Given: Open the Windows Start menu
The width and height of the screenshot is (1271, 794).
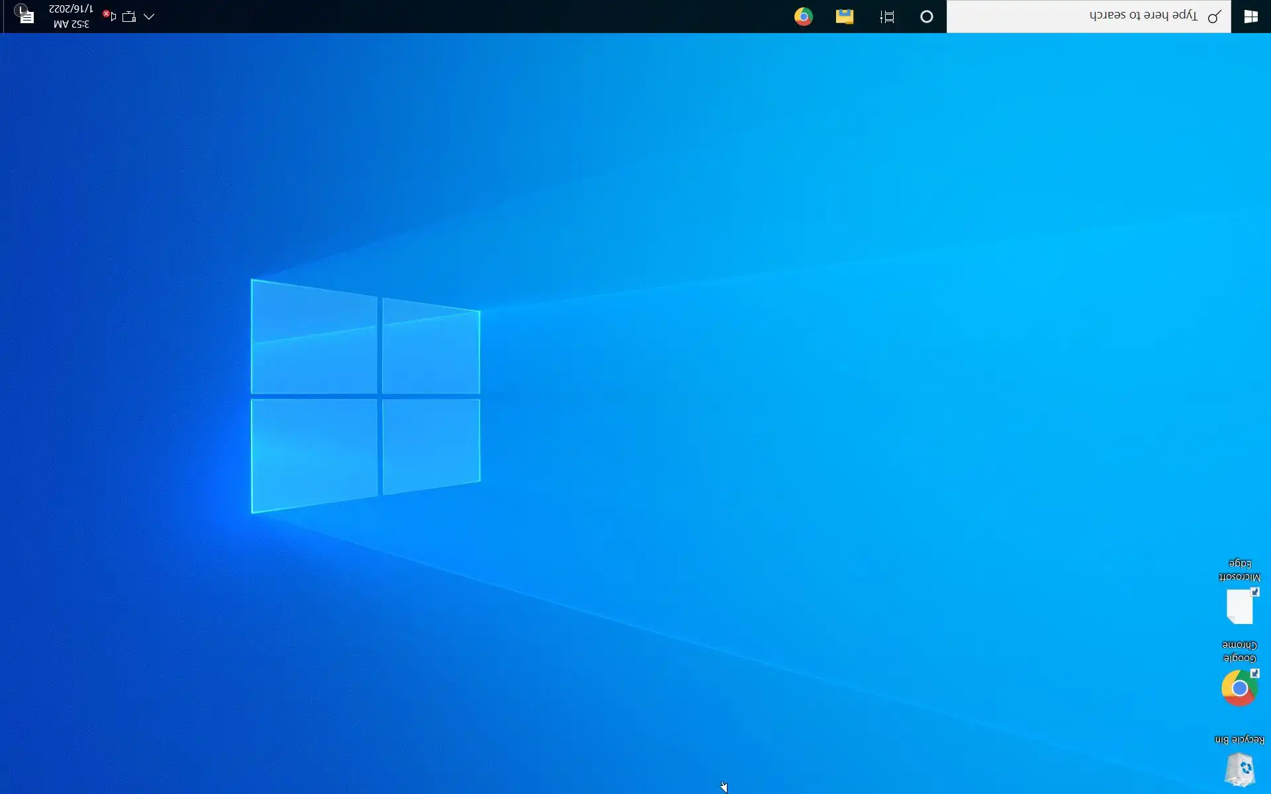Looking at the screenshot, I should tap(1250, 17).
